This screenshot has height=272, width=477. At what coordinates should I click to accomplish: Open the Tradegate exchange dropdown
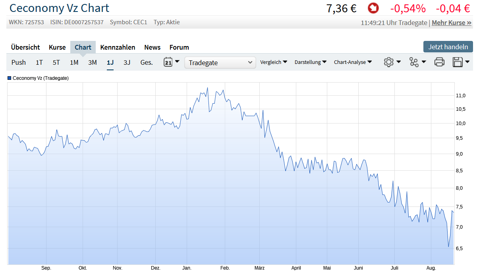click(220, 62)
